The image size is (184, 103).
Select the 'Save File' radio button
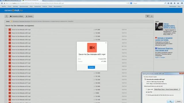tap(146, 92)
